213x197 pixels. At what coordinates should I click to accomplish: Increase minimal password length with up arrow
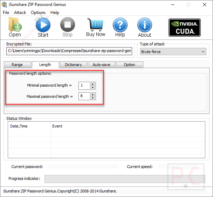(93, 84)
